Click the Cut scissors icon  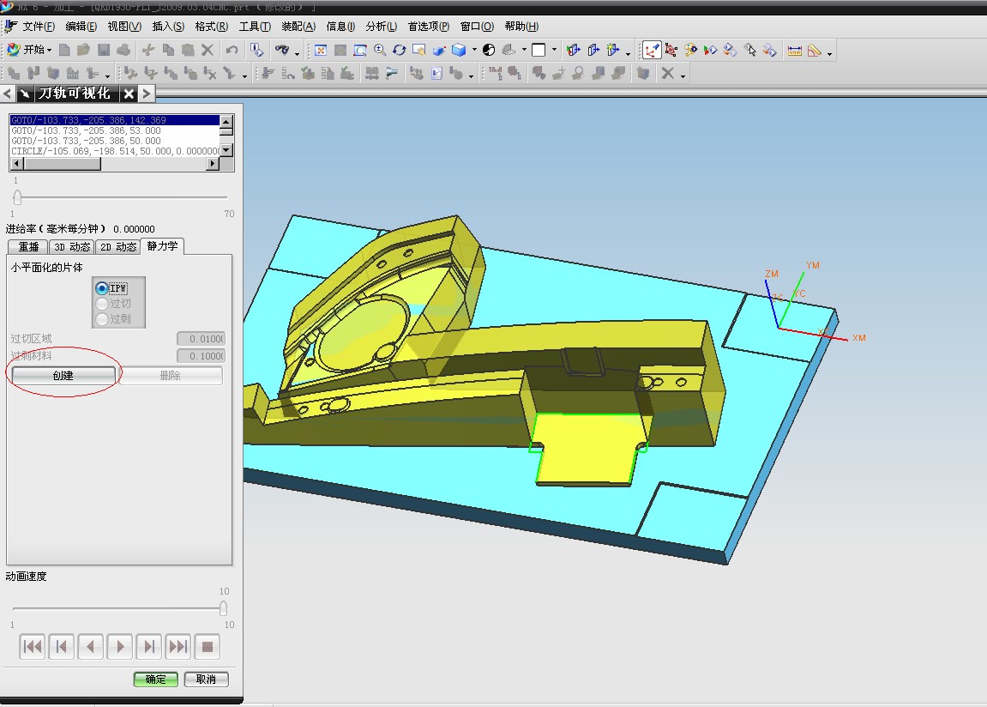pos(148,50)
